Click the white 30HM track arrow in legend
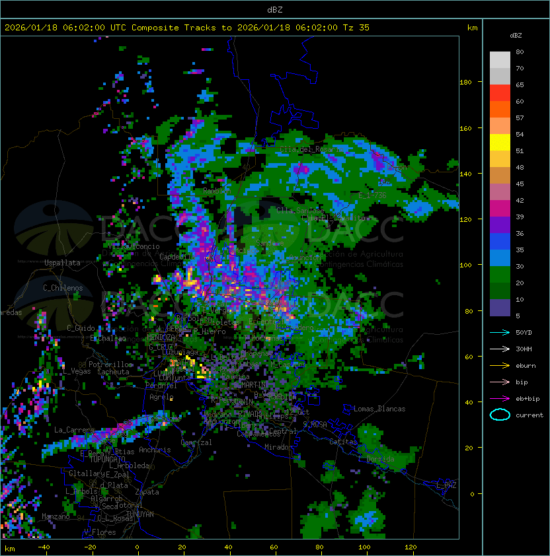This screenshot has width=550, height=556. pyautogui.click(x=500, y=349)
